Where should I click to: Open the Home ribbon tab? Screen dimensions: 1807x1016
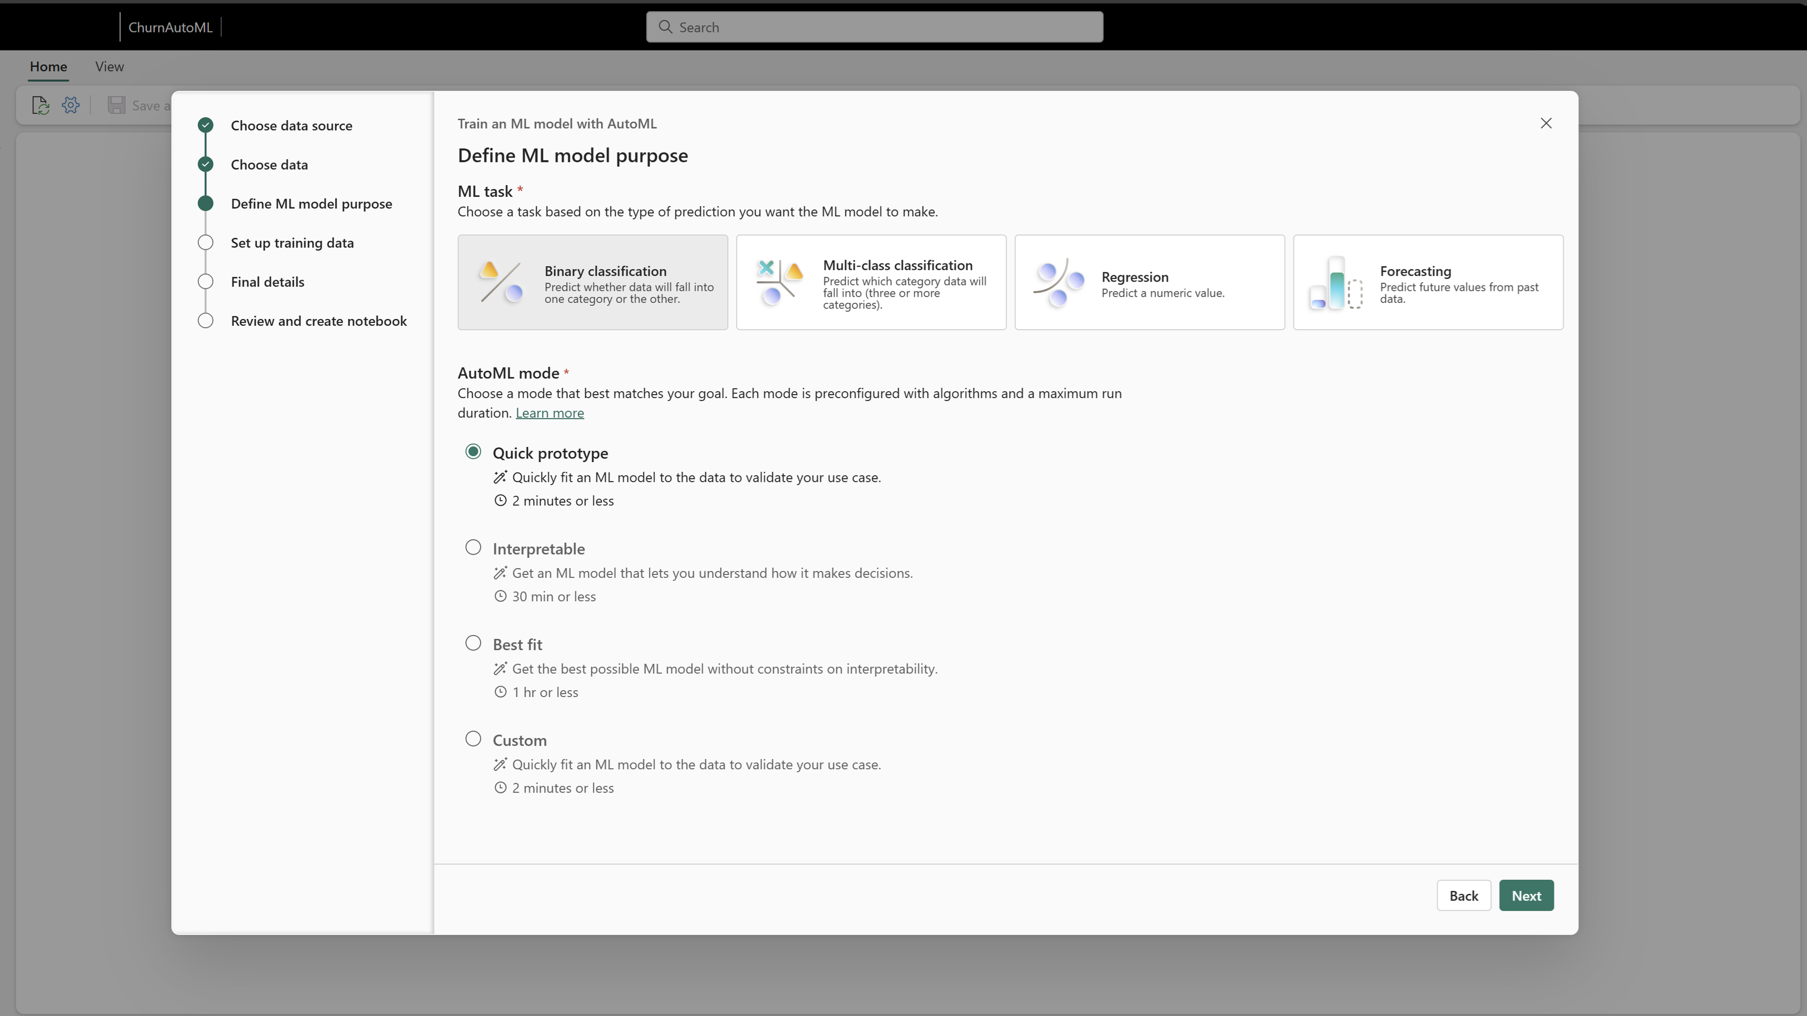48,66
